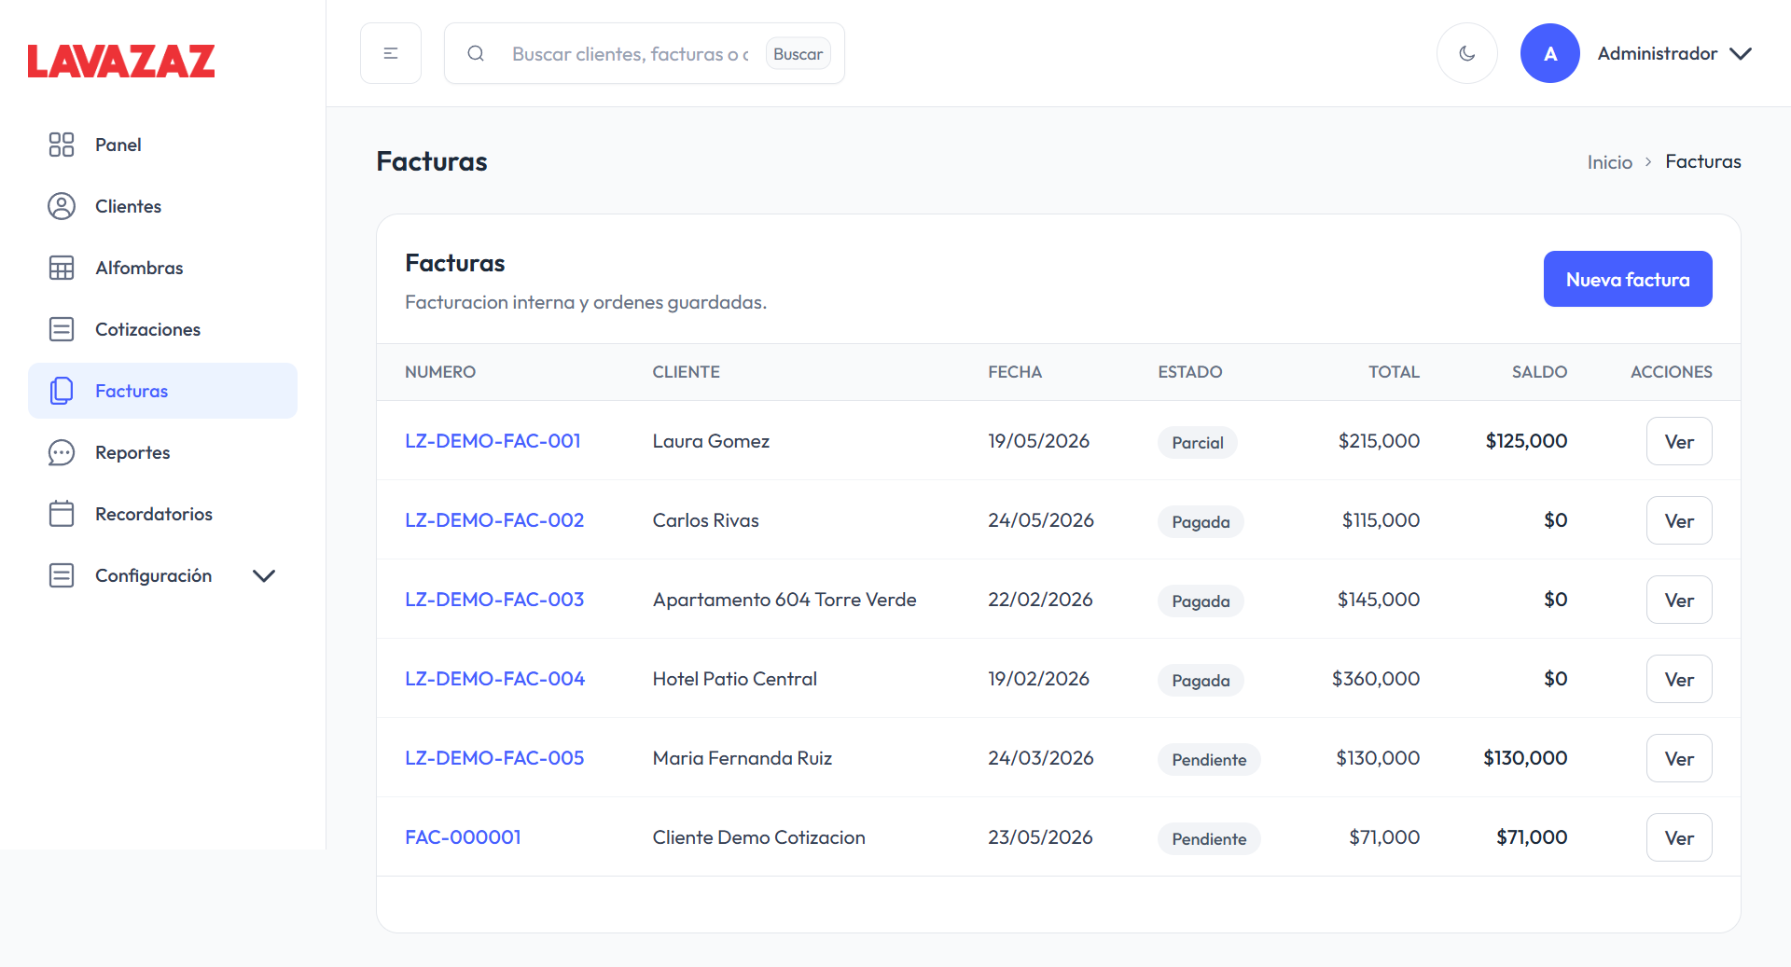
Task: Click the Cotizaciones document icon
Action: (62, 329)
